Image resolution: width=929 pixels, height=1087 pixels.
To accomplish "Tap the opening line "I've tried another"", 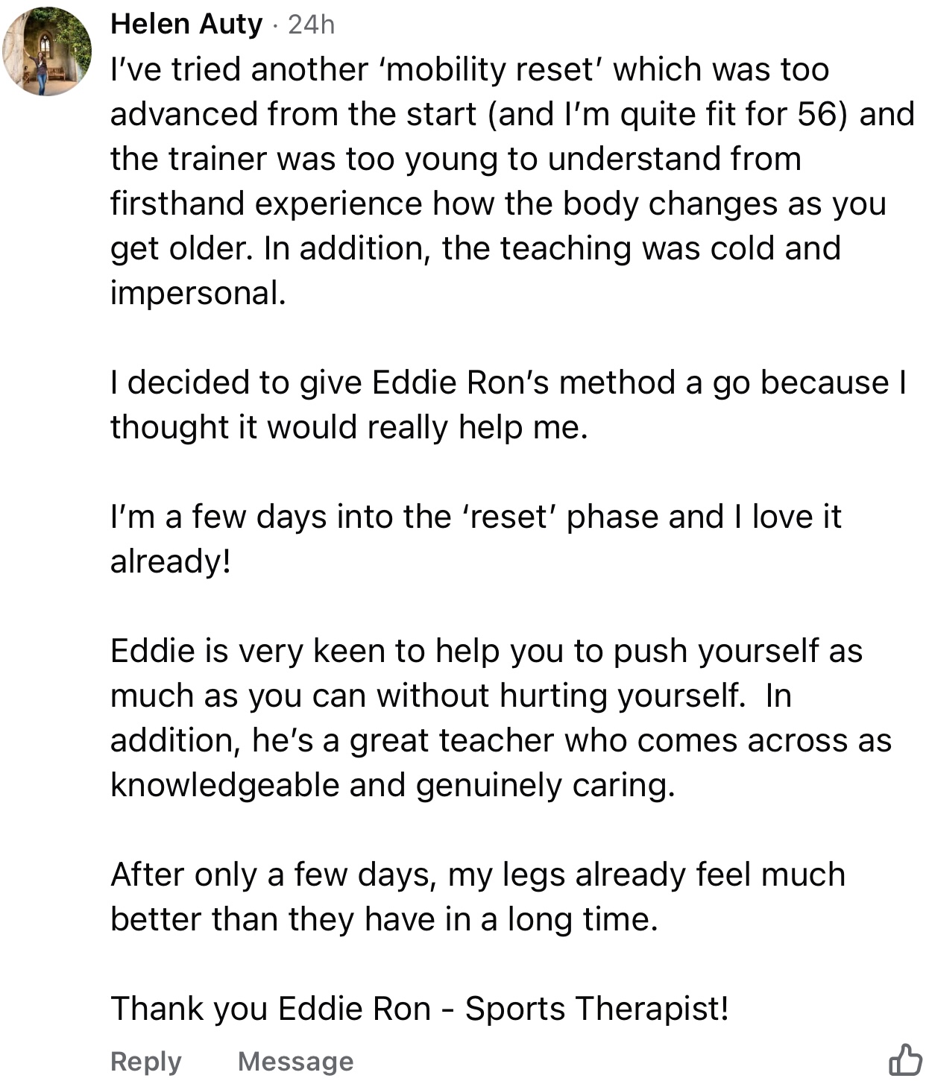I will [x=239, y=69].
